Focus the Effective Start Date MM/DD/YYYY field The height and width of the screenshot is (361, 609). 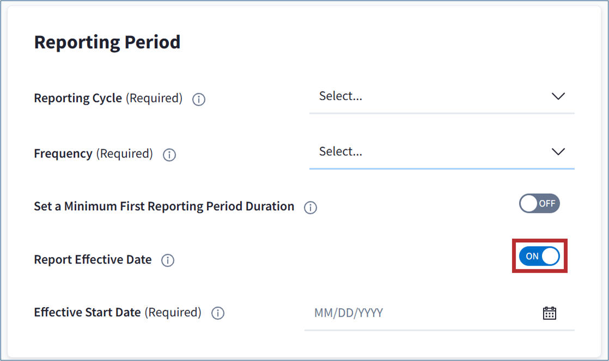pos(414,313)
